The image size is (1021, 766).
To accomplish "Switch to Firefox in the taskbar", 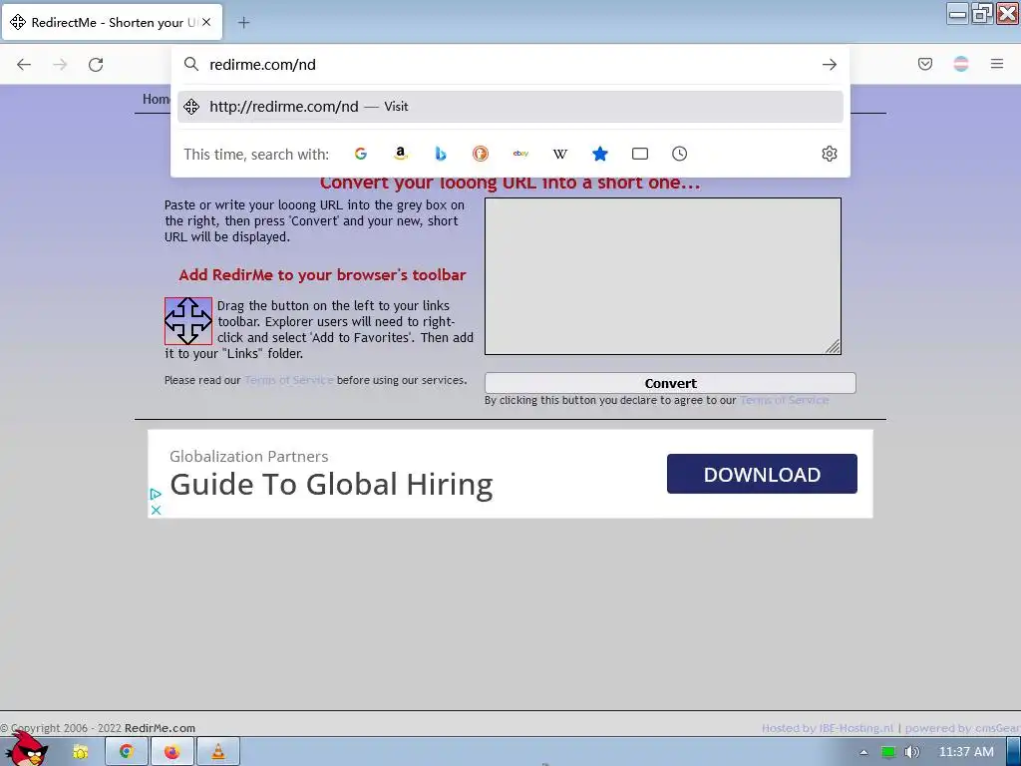I will [x=171, y=752].
